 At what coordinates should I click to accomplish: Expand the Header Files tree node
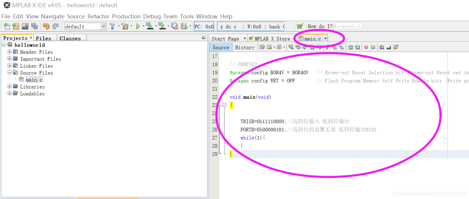point(10,52)
